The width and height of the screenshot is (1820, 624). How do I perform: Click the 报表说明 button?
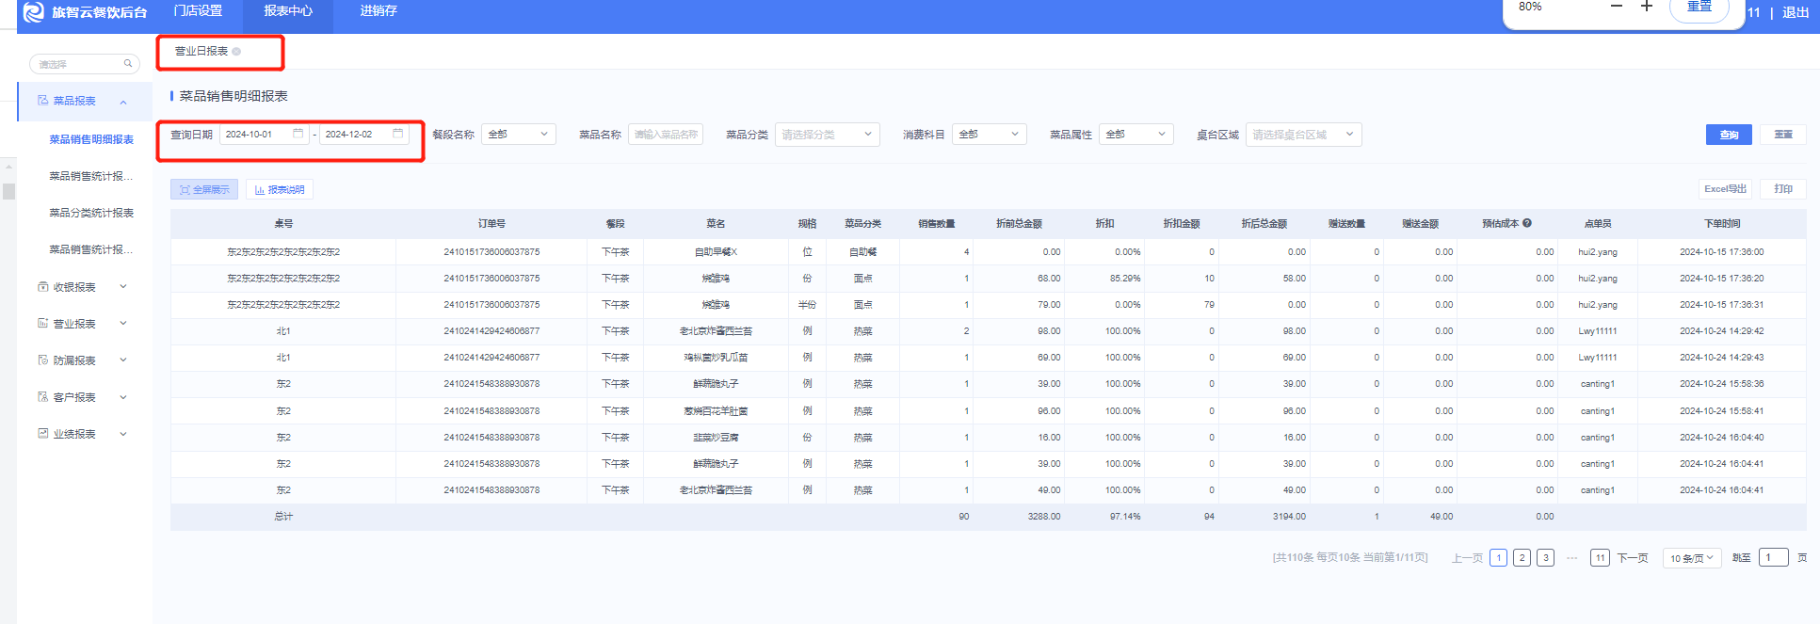(x=280, y=189)
